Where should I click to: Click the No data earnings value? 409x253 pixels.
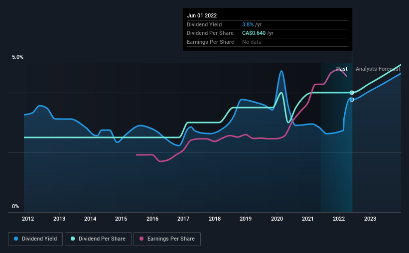(x=252, y=42)
